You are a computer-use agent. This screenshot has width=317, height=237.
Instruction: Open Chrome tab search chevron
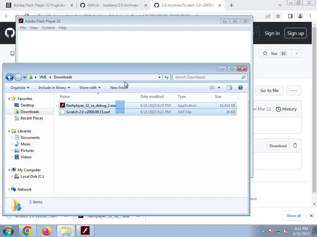(280, 5)
